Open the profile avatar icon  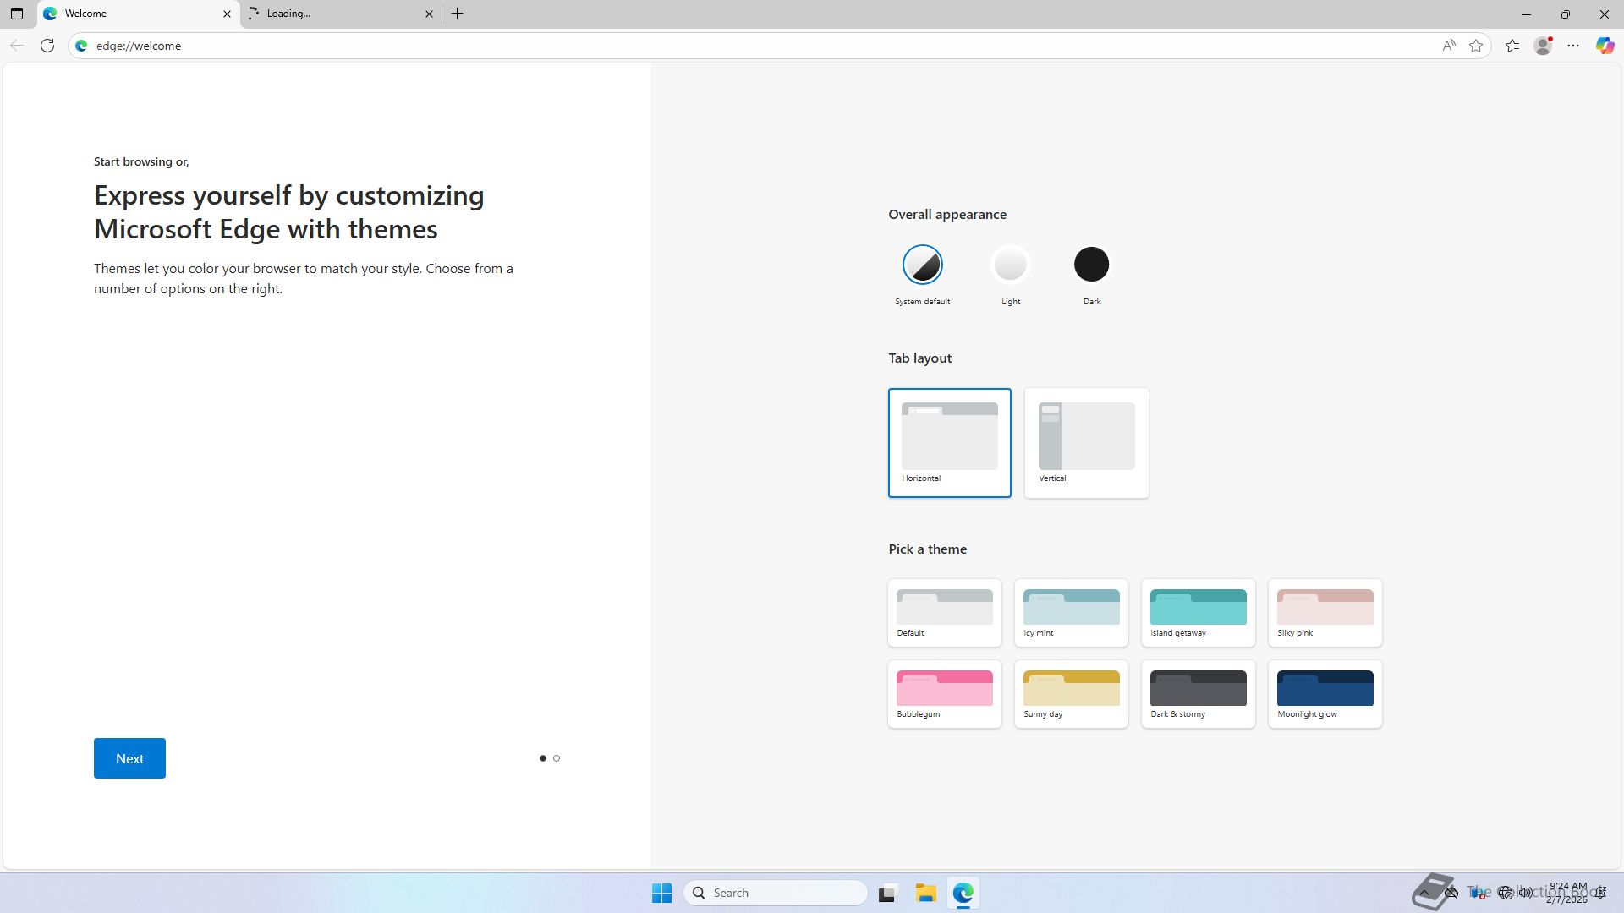[1543, 46]
